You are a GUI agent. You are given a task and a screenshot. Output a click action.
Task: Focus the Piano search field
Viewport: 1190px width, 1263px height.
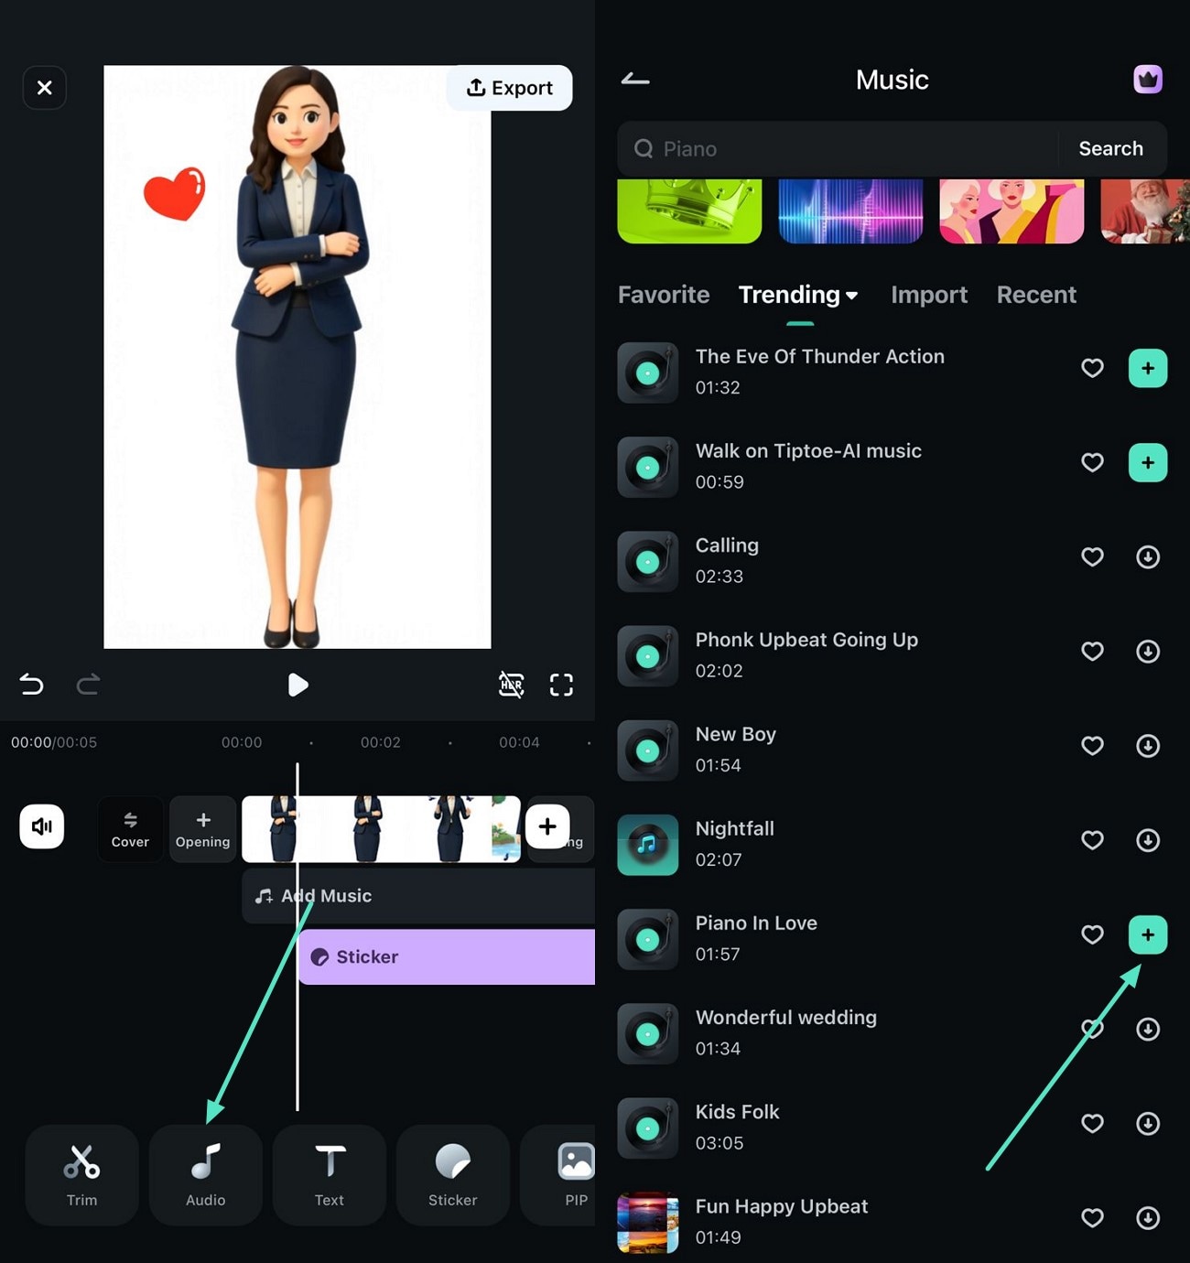point(838,148)
